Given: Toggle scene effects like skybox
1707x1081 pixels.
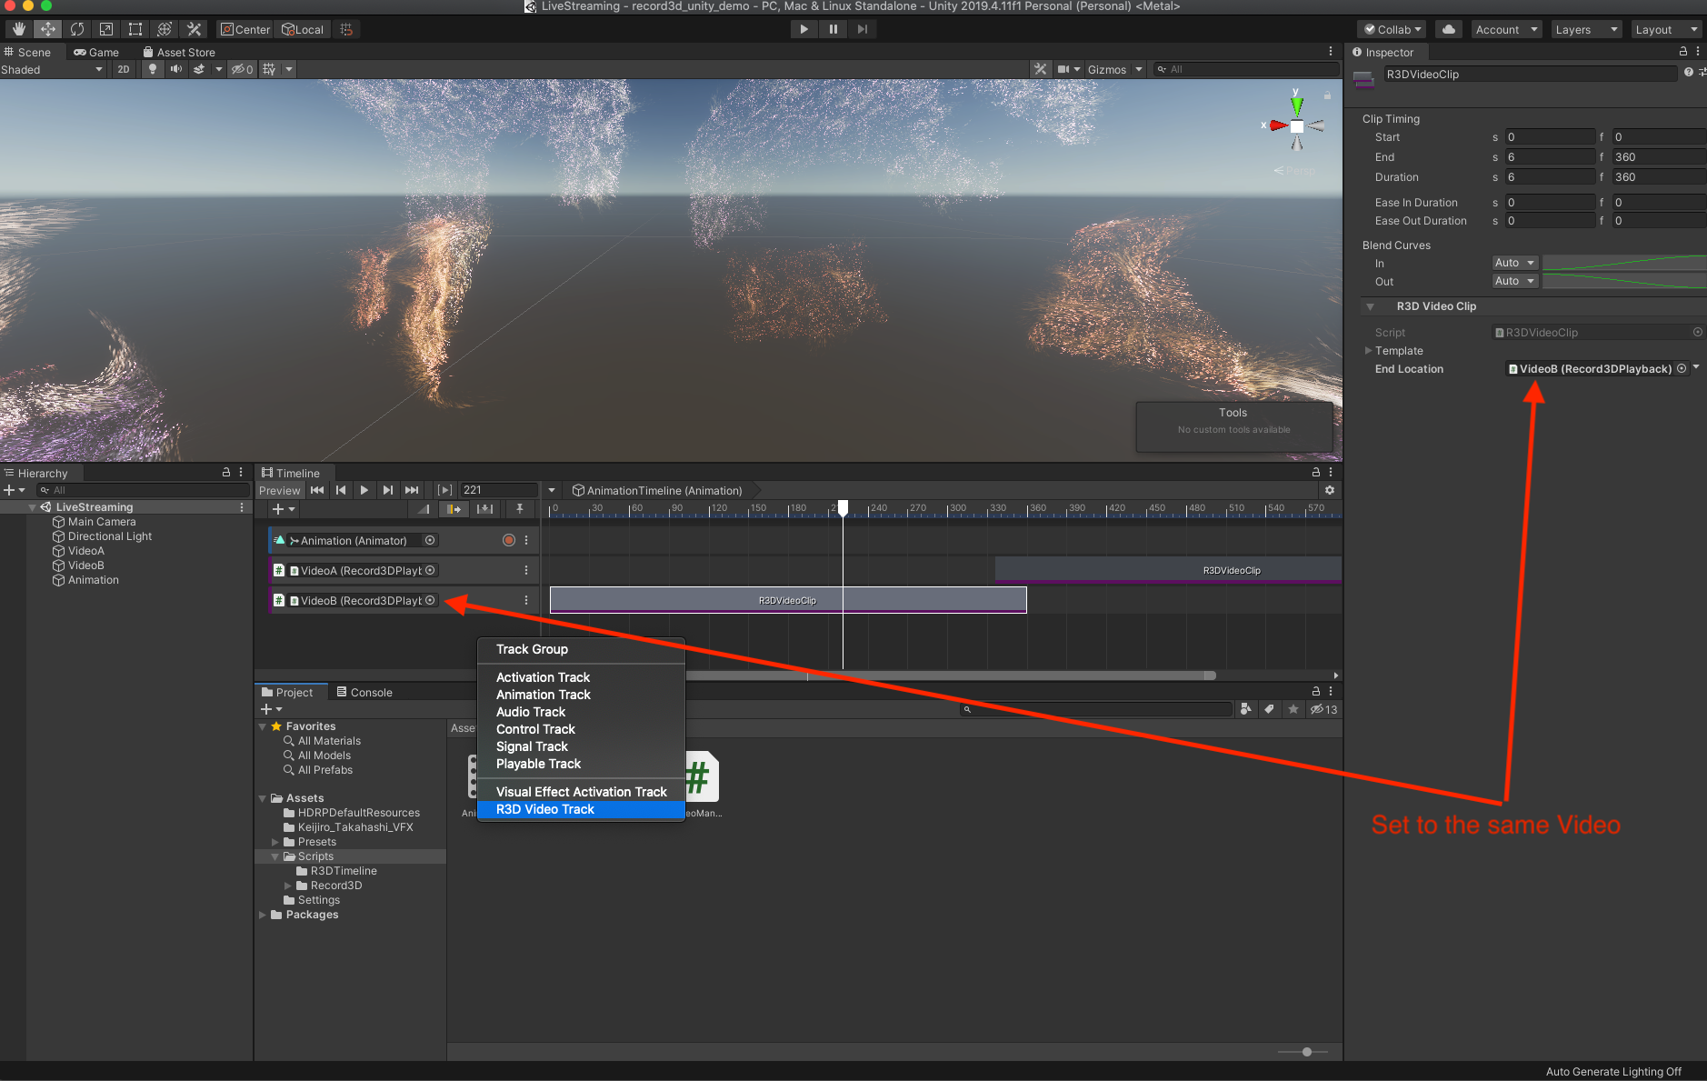Looking at the screenshot, I should (199, 69).
